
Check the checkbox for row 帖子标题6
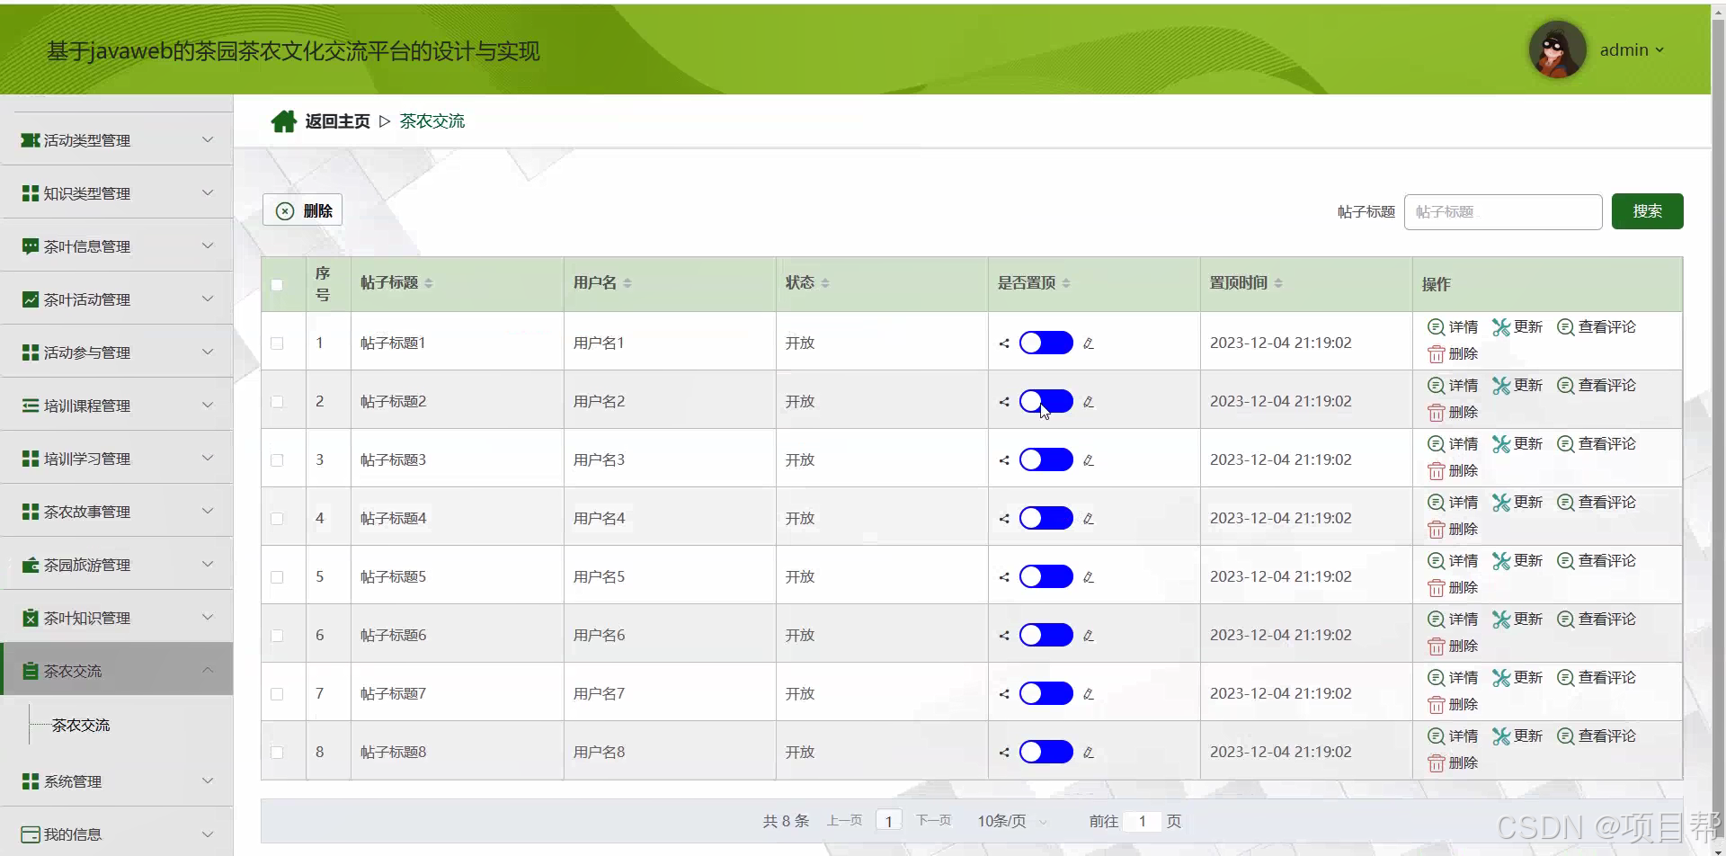(x=277, y=636)
